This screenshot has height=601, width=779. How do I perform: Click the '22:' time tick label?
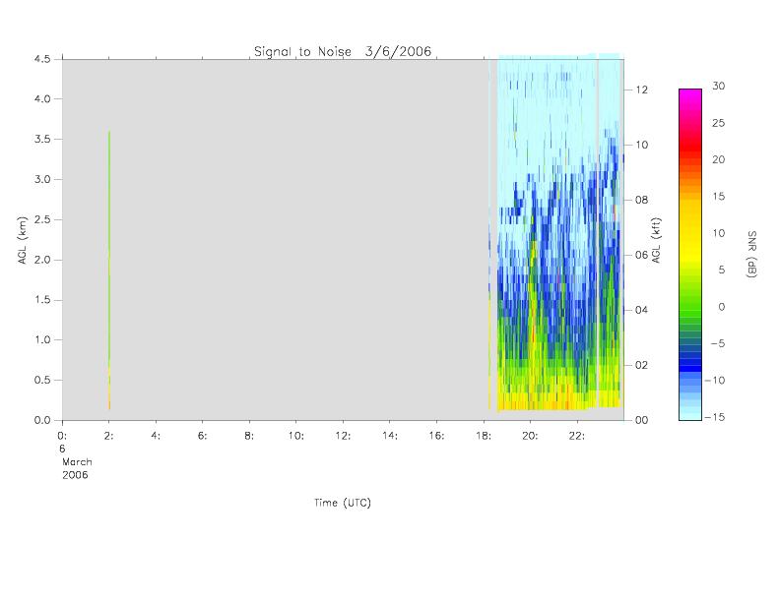[x=577, y=436]
